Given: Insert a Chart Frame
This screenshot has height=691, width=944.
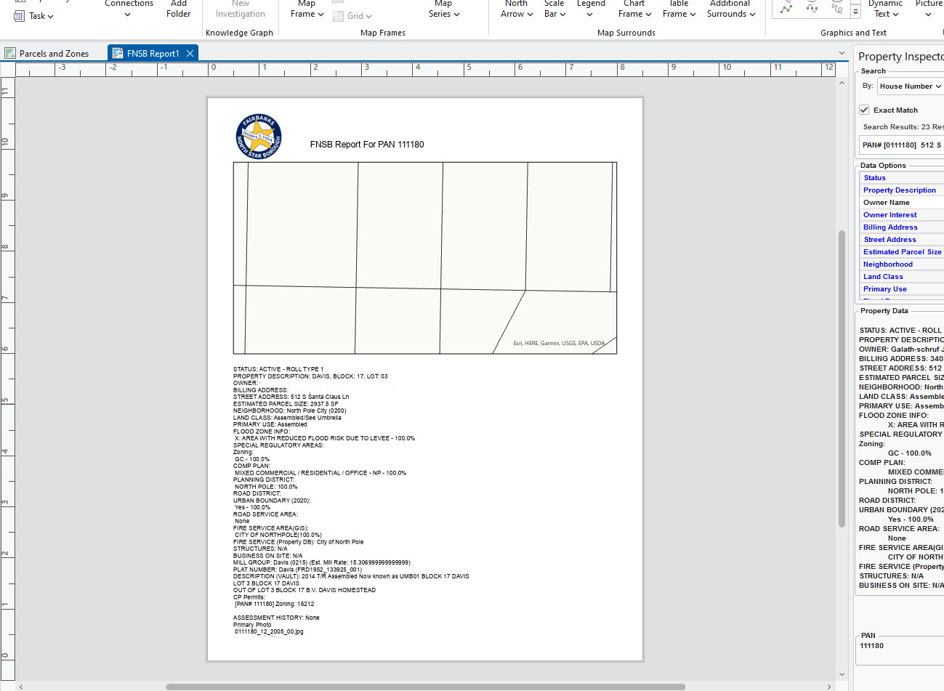Looking at the screenshot, I should [634, 9].
